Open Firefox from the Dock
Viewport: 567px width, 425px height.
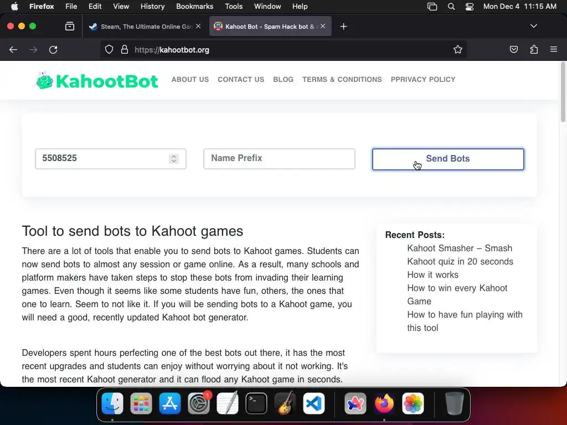pos(384,403)
